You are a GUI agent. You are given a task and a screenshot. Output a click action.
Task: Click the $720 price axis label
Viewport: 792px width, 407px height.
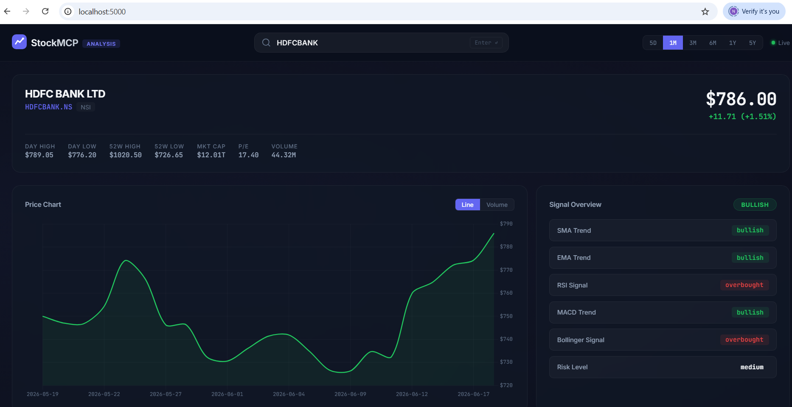click(x=506, y=385)
